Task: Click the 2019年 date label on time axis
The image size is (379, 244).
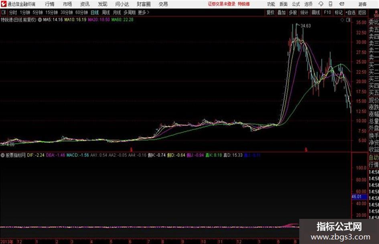Action: pos(7,242)
